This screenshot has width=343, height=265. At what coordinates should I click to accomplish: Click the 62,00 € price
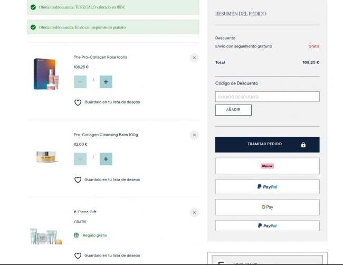[x=81, y=144]
